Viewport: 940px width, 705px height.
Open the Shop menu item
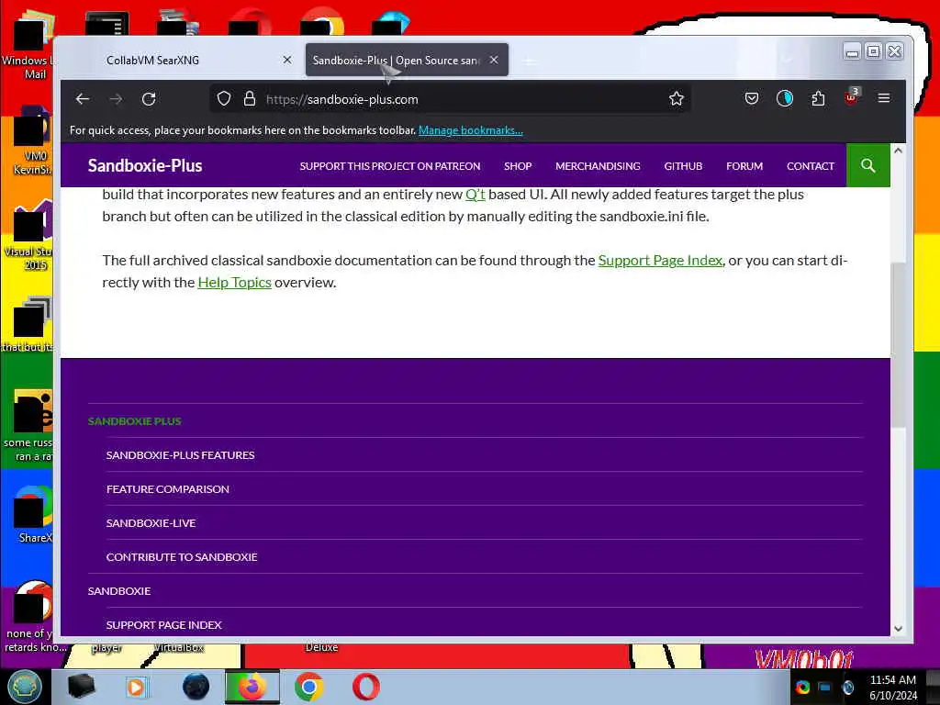518,166
